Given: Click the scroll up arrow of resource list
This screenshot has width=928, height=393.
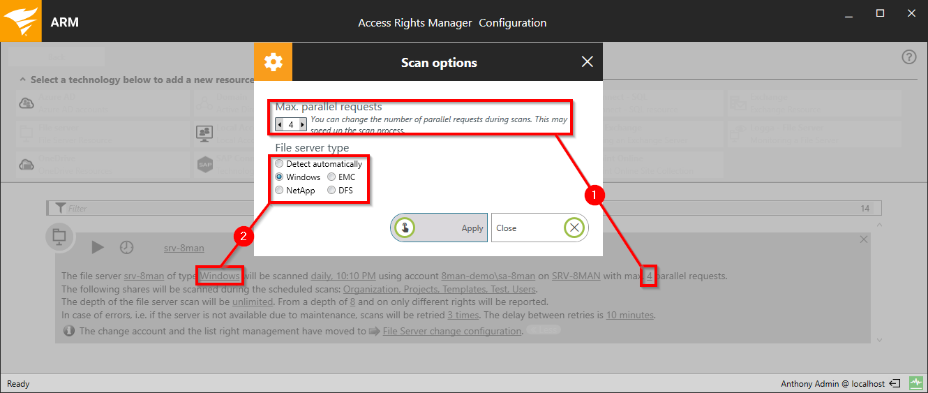Looking at the screenshot, I should [878, 225].
